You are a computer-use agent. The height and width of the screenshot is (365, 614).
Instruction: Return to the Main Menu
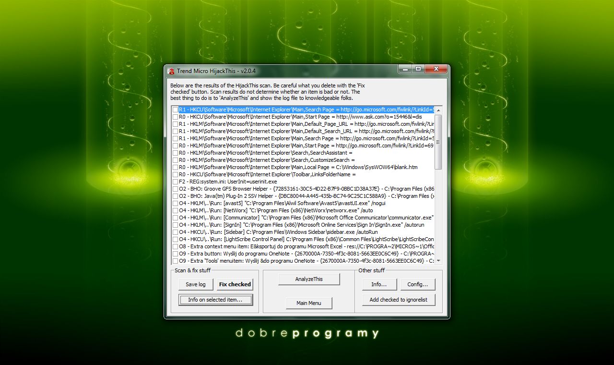pos(309,303)
